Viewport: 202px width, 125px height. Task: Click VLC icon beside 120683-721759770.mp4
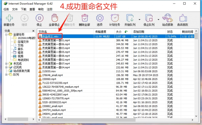pyautogui.click(x=40, y=98)
